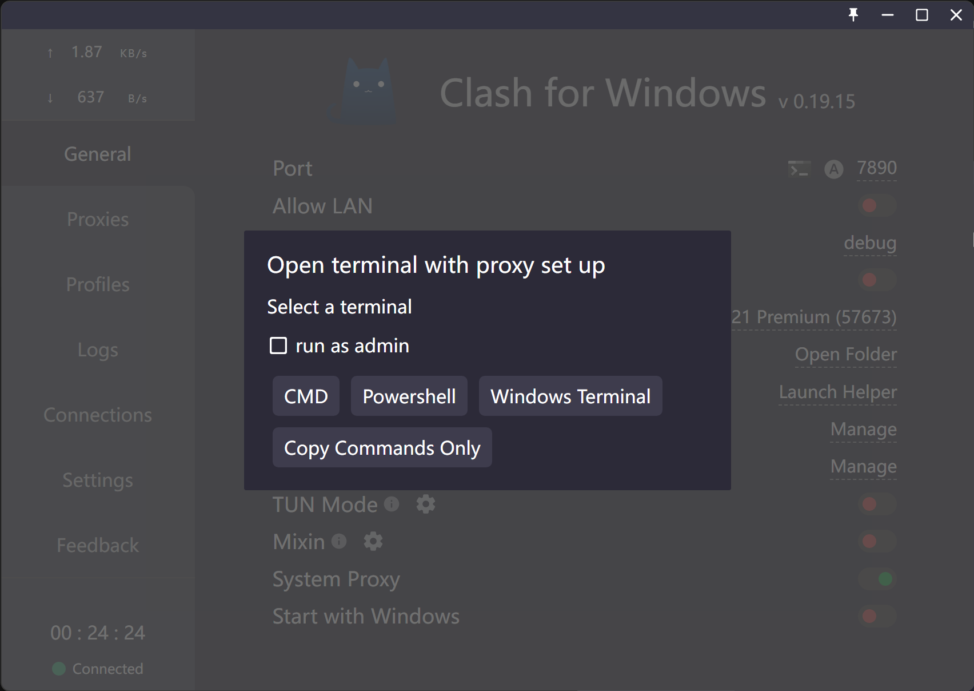Image resolution: width=974 pixels, height=691 pixels.
Task: Open the General tab
Action: click(98, 154)
